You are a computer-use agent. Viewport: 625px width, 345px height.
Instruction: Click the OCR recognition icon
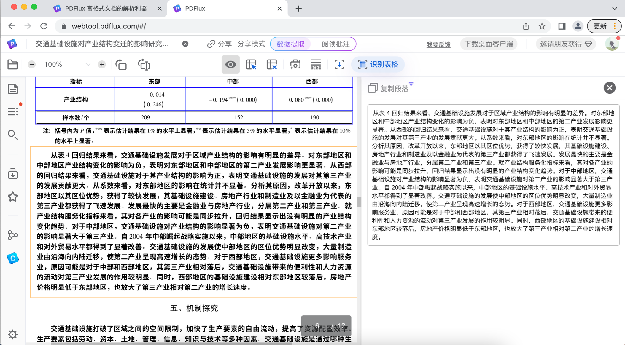click(x=316, y=64)
